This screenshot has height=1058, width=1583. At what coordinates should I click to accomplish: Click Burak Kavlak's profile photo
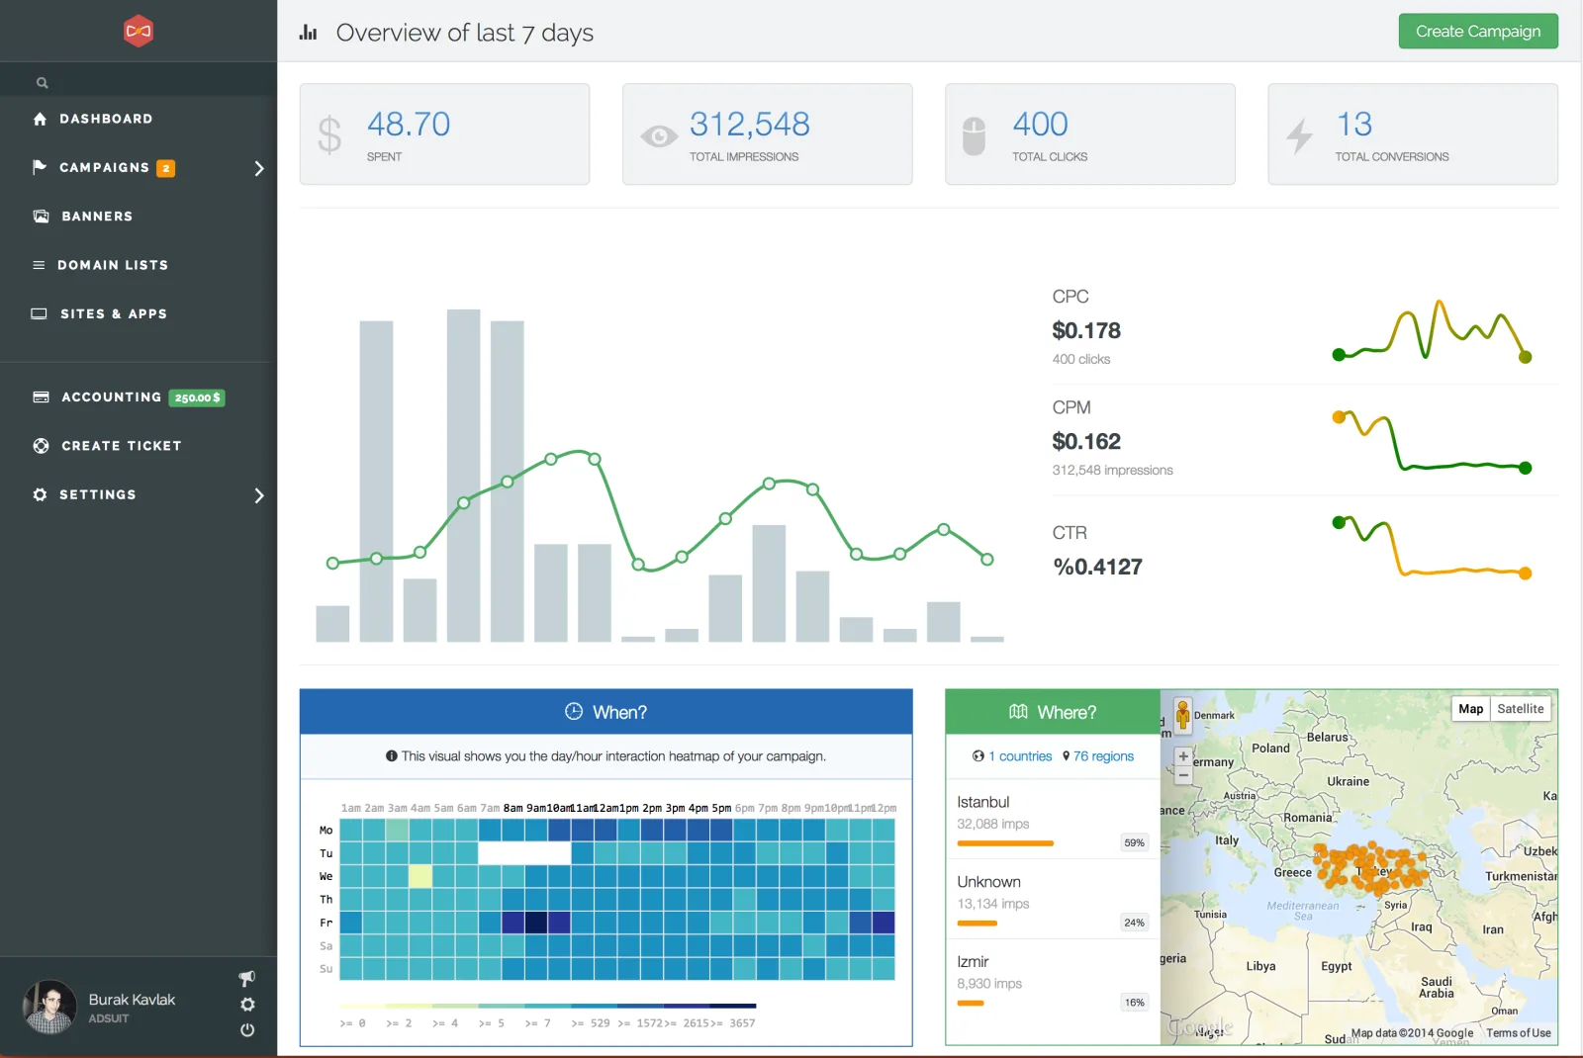coord(49,1008)
